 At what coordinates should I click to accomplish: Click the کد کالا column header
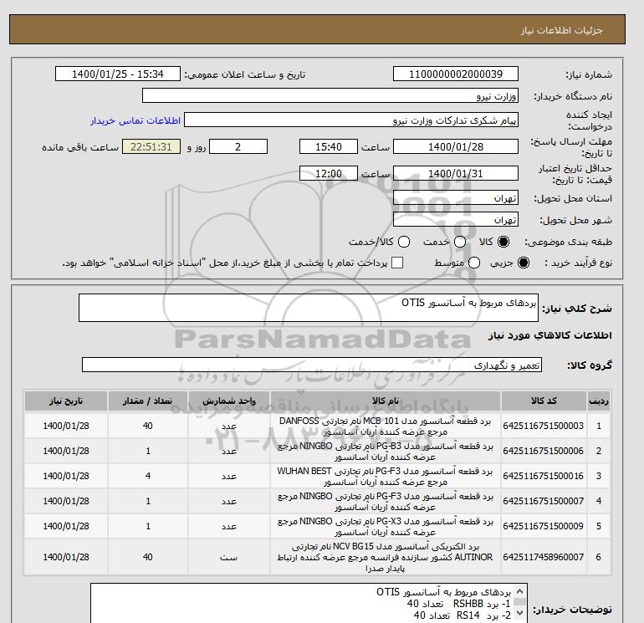[544, 401]
